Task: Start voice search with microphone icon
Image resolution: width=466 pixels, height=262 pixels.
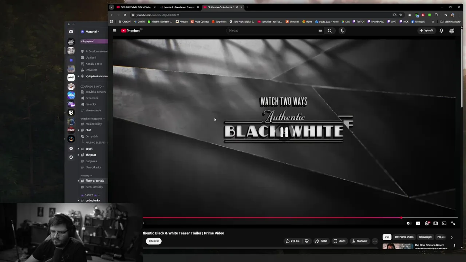Action: (x=342, y=31)
